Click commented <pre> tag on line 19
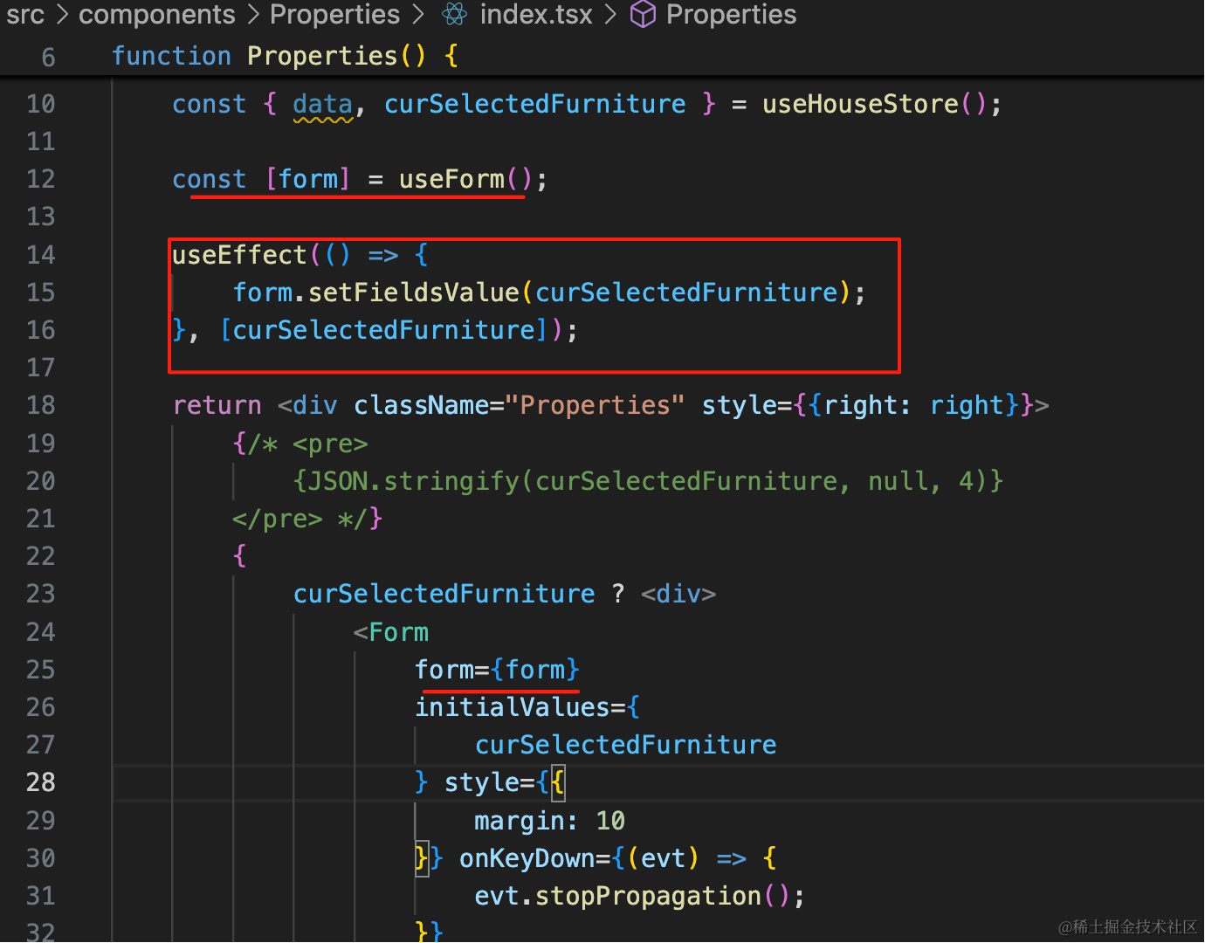This screenshot has height=943, width=1205. [330, 444]
